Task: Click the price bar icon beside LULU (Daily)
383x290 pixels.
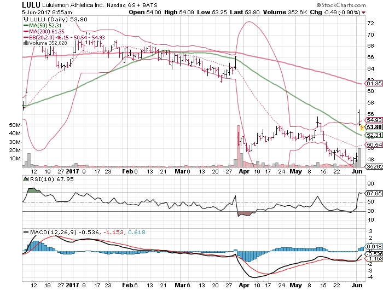Action: [26, 19]
